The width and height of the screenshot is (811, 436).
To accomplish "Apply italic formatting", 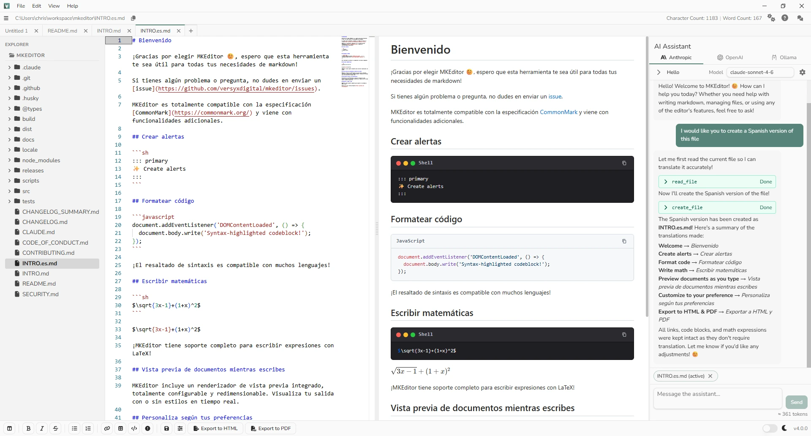I will pyautogui.click(x=42, y=428).
